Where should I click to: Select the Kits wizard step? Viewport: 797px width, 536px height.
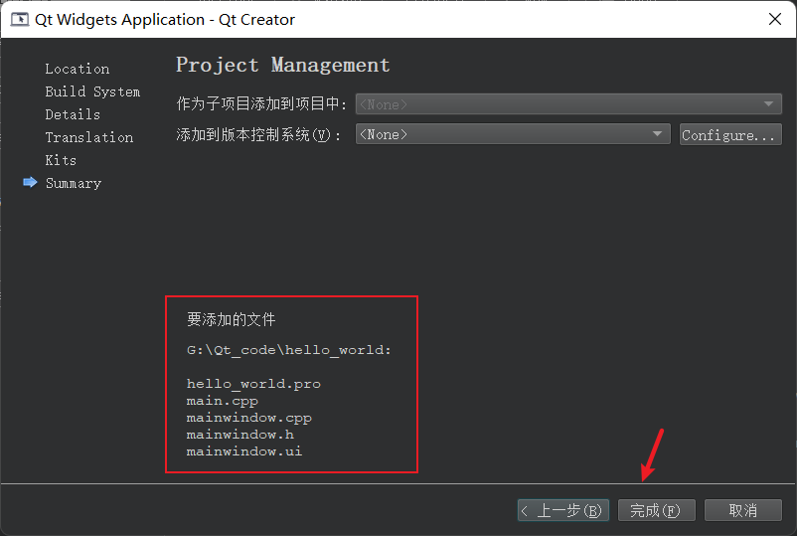[x=61, y=160]
